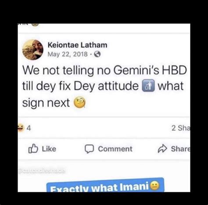Open the reaction count of 4
Screen dimensions: 208x205
click(x=29, y=128)
